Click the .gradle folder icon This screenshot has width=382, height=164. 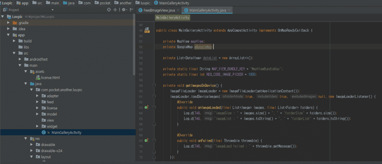15,23
